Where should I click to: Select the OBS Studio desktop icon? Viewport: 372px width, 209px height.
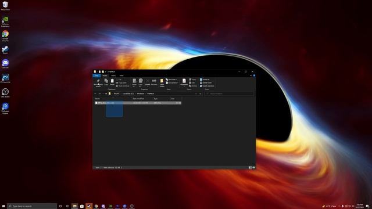point(5,93)
